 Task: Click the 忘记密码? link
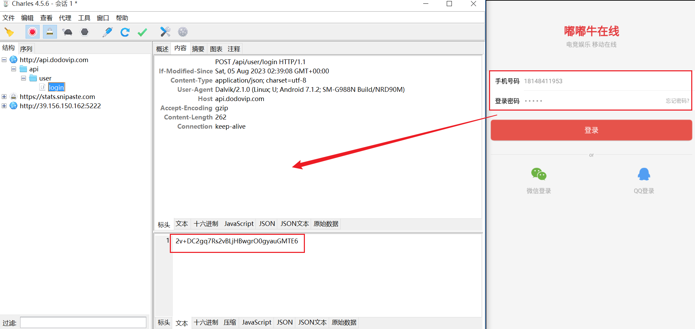pyautogui.click(x=677, y=101)
